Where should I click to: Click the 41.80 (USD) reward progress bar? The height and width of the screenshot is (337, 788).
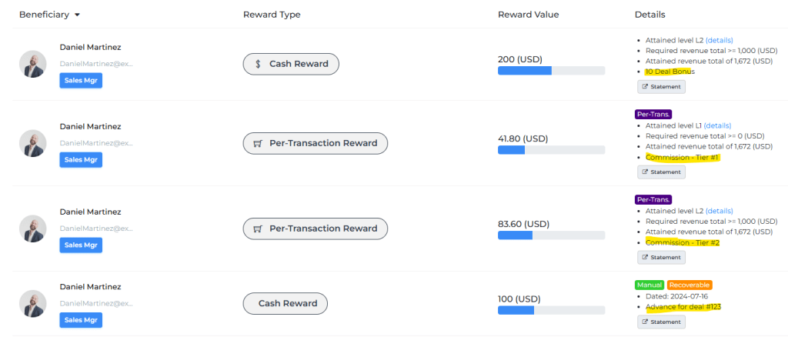tap(551, 150)
